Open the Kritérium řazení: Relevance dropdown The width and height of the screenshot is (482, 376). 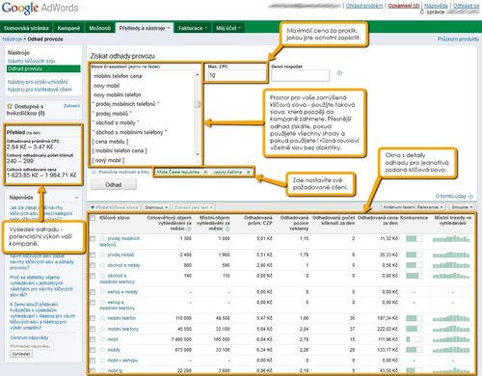pos(414,207)
